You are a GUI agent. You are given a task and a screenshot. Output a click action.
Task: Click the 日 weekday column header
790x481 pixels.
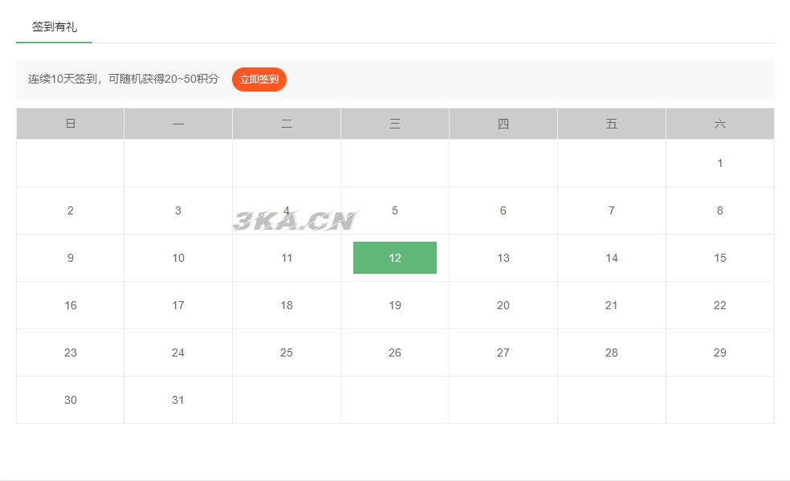coord(71,124)
